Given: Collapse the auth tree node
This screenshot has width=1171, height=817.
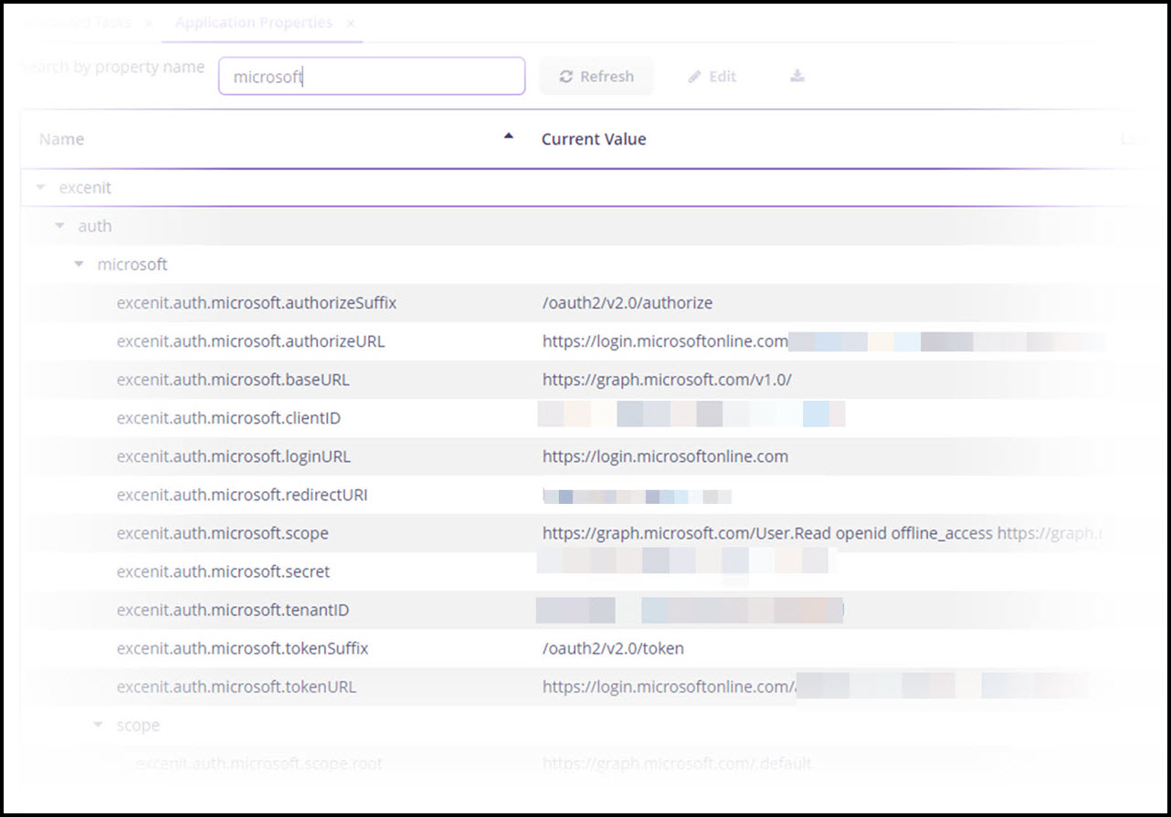Looking at the screenshot, I should tap(59, 225).
